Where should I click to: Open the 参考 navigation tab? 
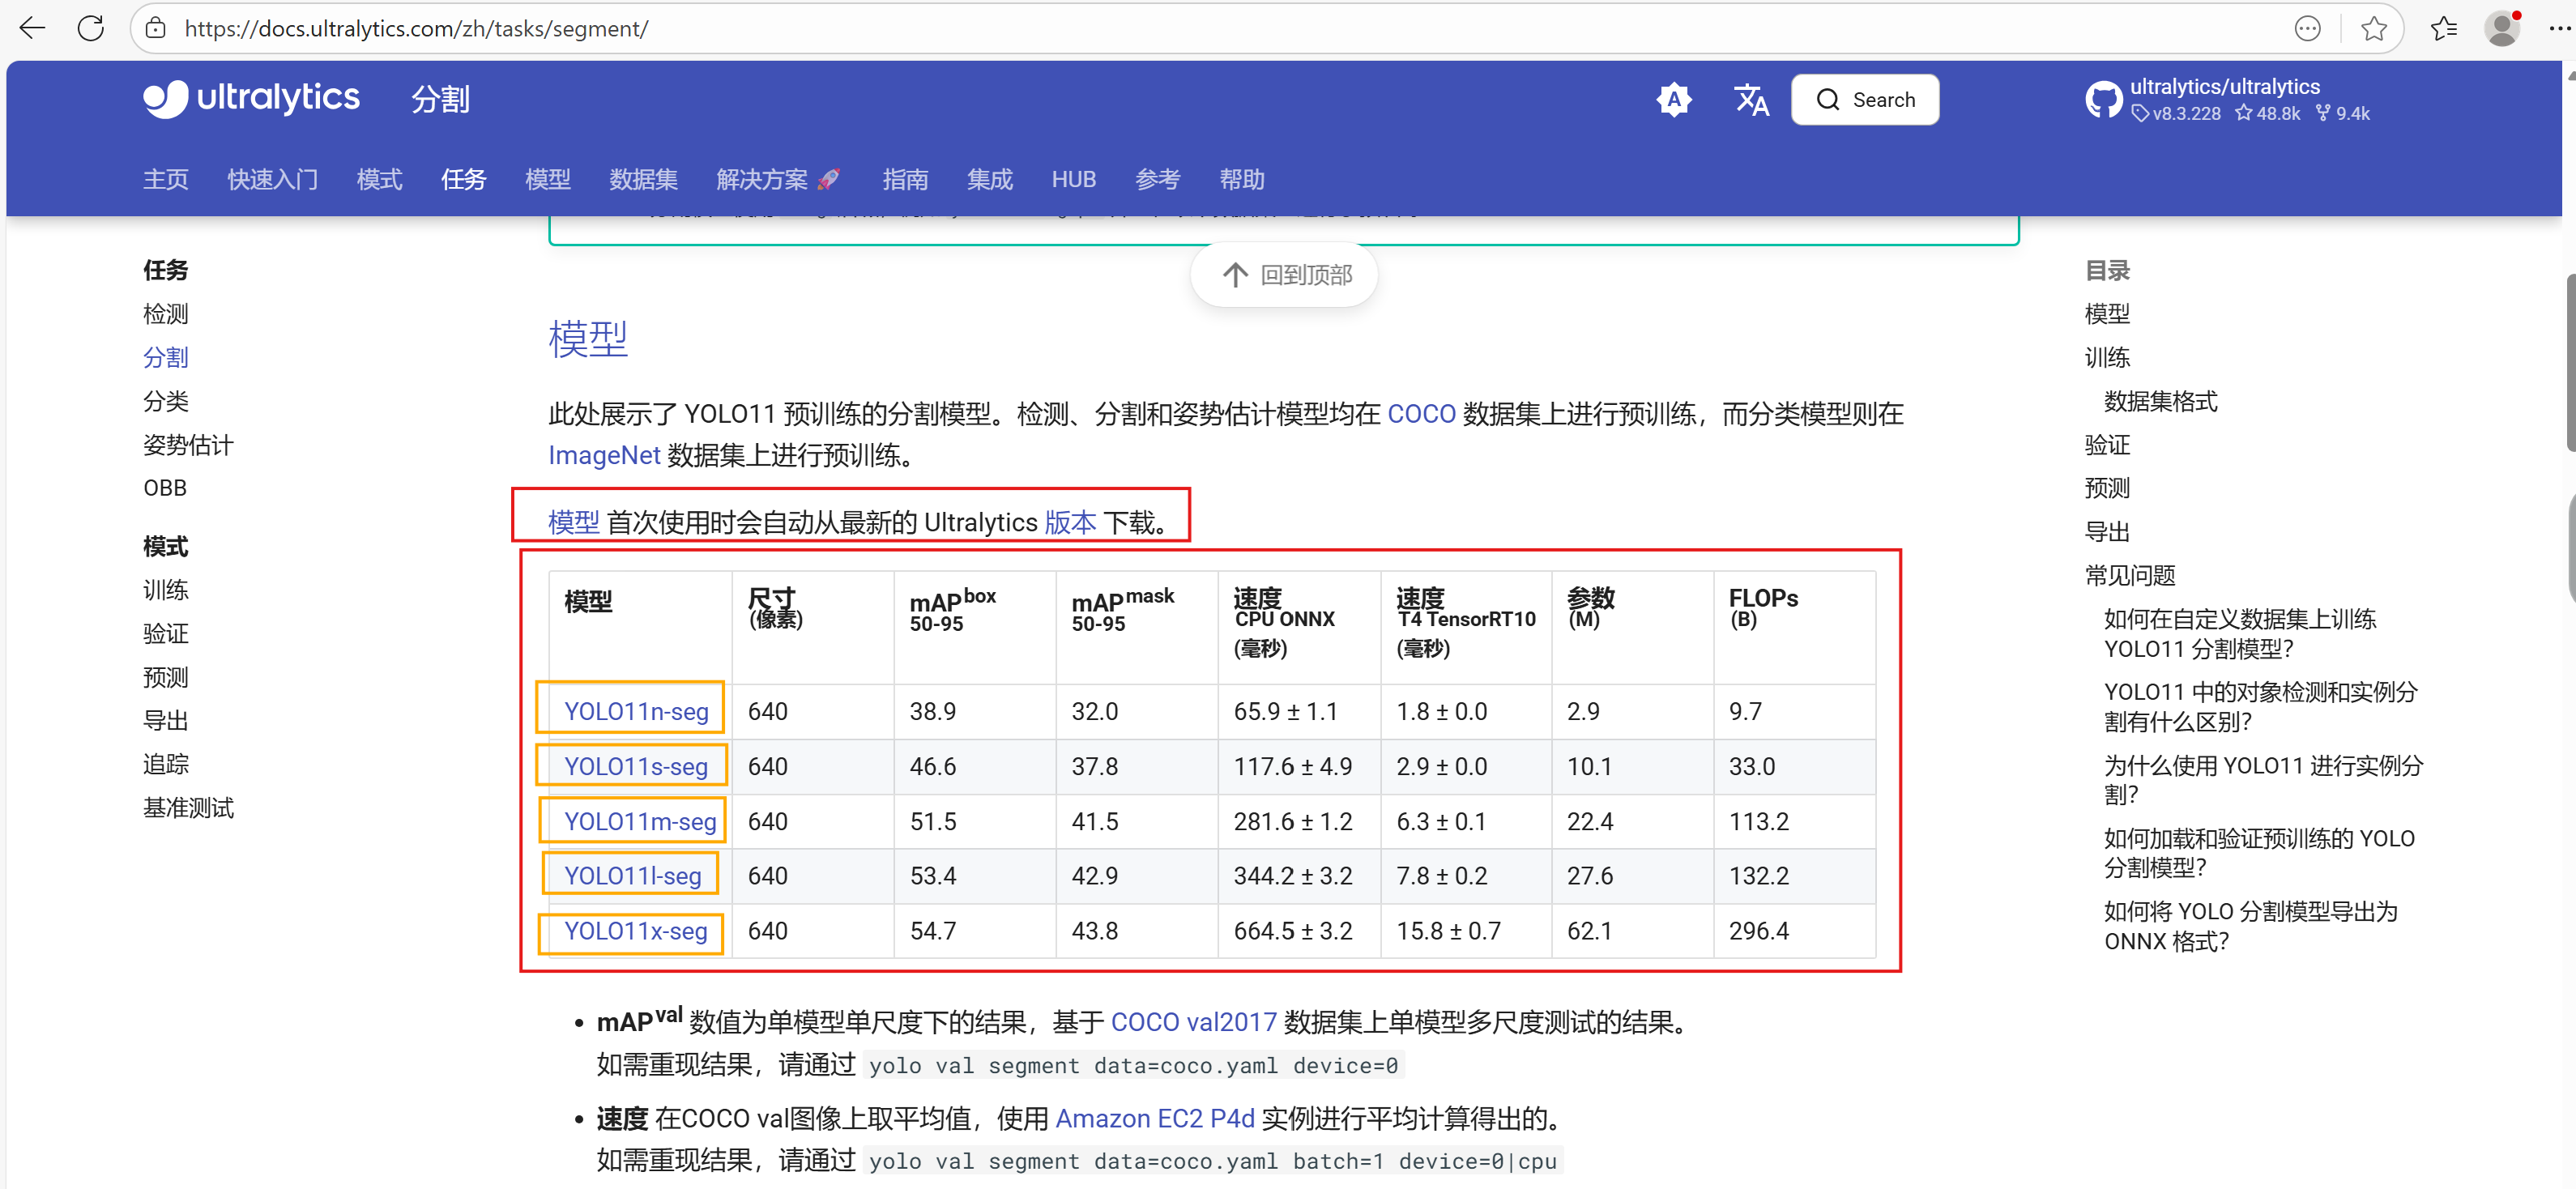[1157, 179]
